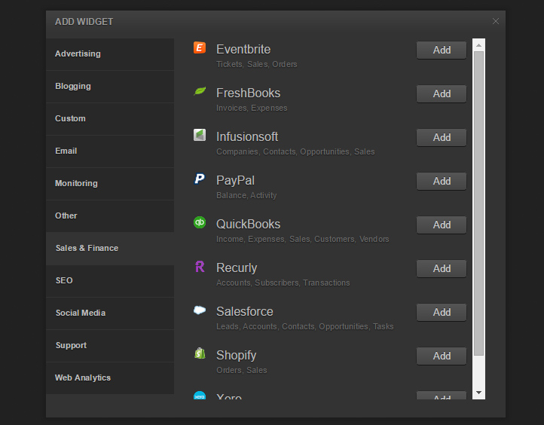This screenshot has width=544, height=425.
Task: Click the Eventbrite title text
Action: click(x=243, y=49)
